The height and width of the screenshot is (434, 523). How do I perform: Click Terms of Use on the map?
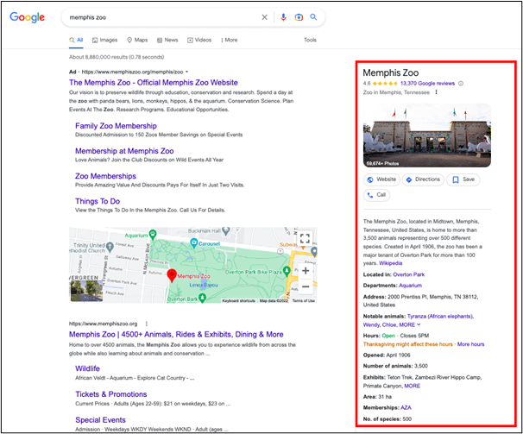(x=304, y=301)
